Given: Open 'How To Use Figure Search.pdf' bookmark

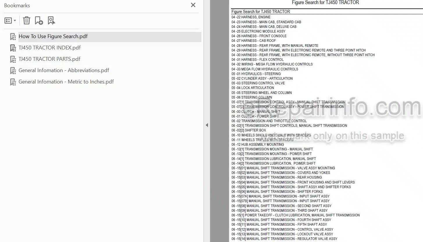Looking at the screenshot, I should tap(53, 36).
